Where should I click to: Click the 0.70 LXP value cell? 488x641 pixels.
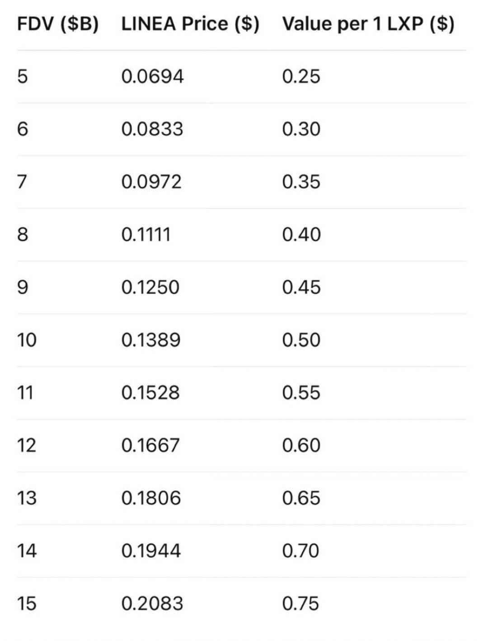pyautogui.click(x=300, y=551)
